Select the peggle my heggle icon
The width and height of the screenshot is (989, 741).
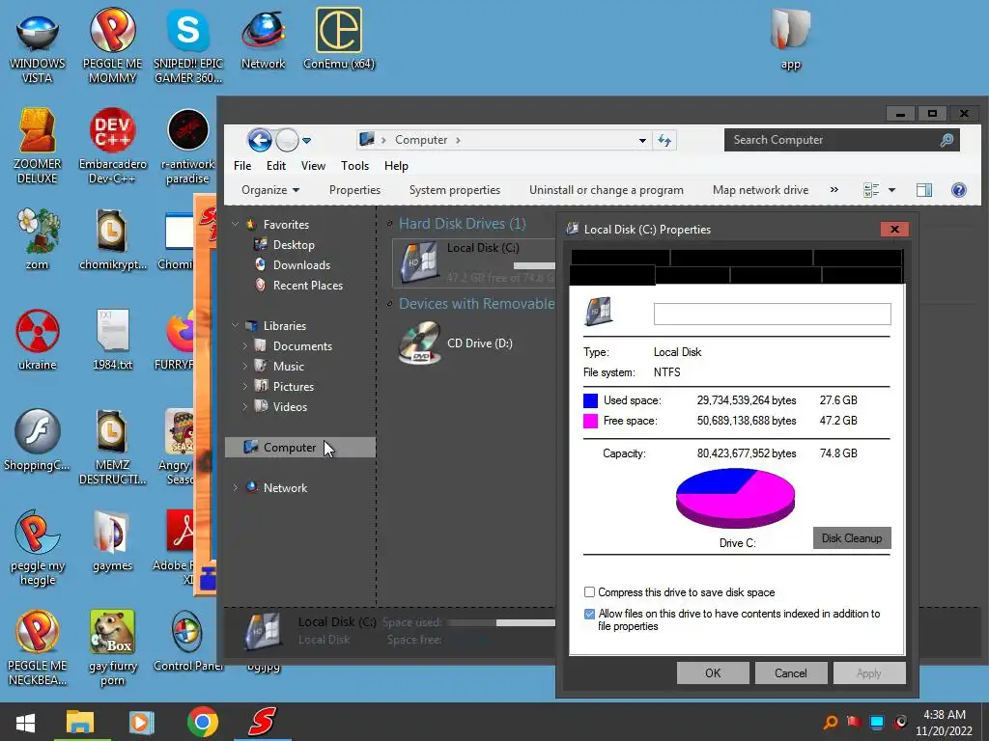pos(38,548)
